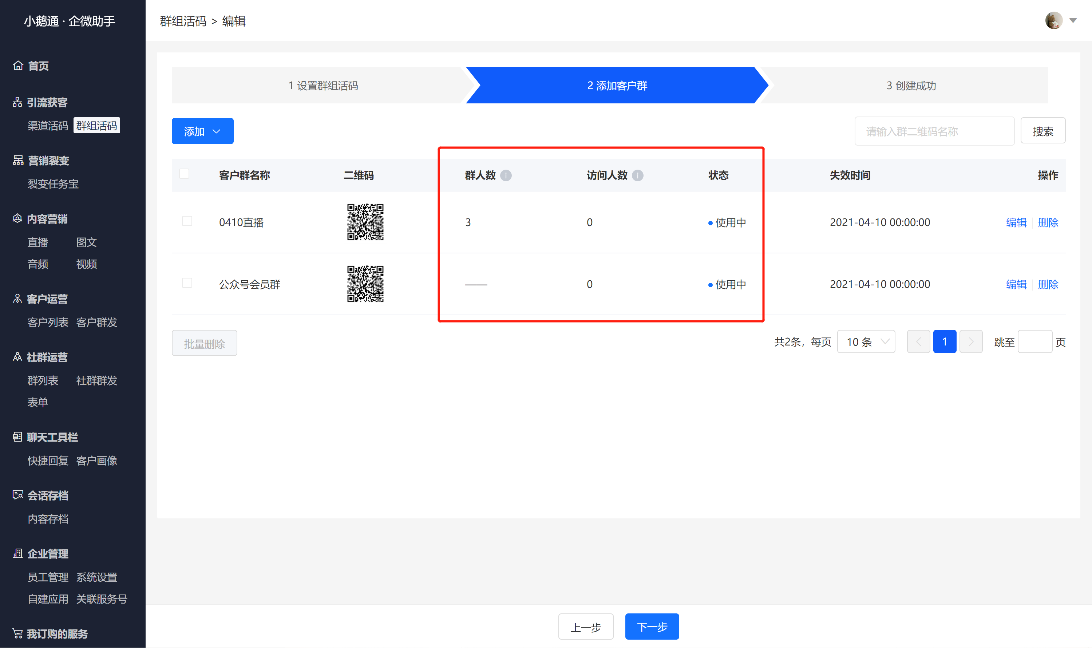The height and width of the screenshot is (648, 1092).
Task: Click page number 1 in pagination
Action: (x=945, y=342)
